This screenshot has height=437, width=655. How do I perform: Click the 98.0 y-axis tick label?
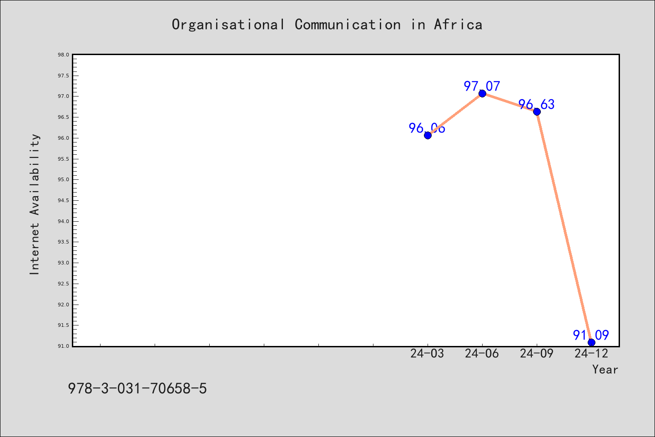(63, 55)
